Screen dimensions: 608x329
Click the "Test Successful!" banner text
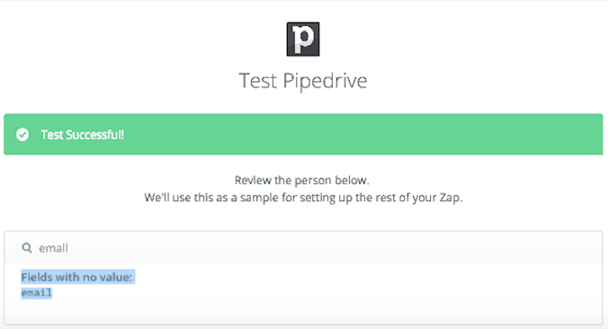(83, 135)
